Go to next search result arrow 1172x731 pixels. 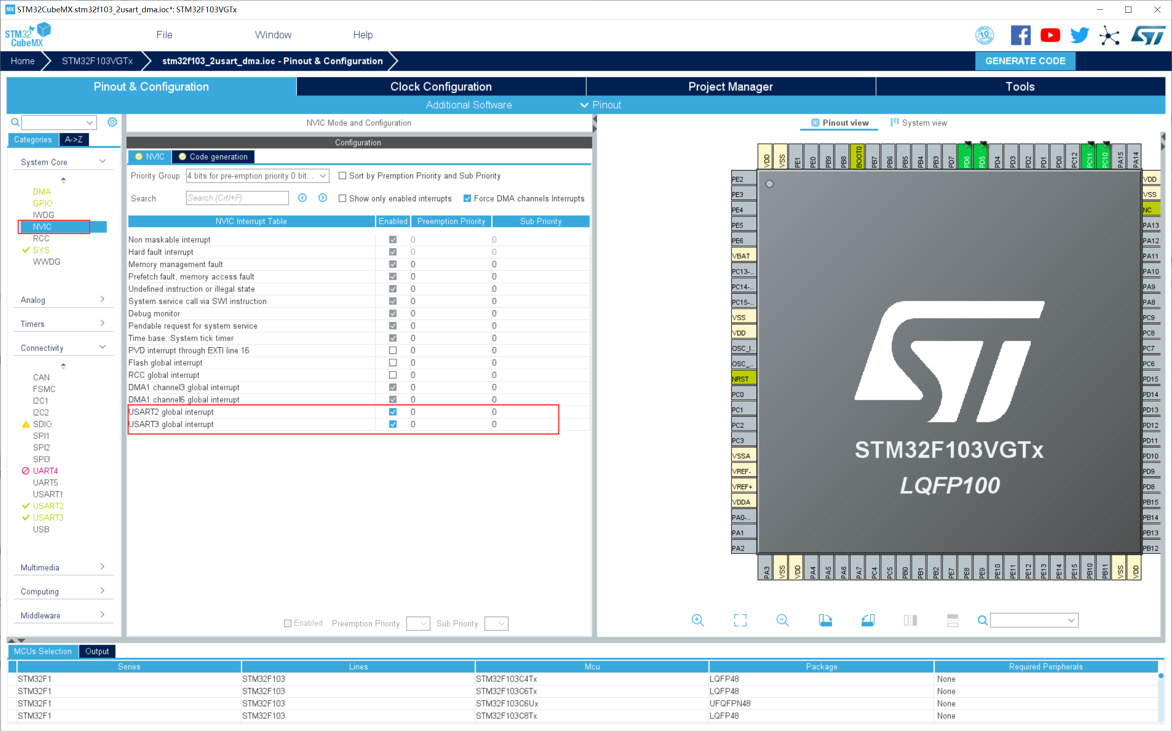coord(322,198)
